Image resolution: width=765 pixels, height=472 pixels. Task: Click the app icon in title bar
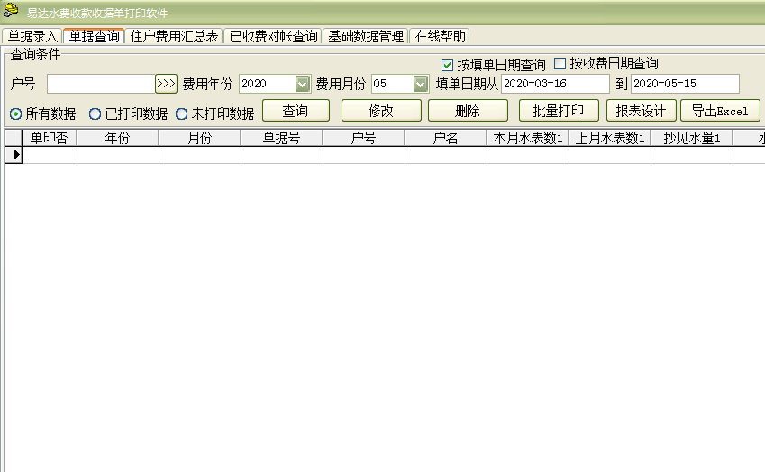(11, 12)
